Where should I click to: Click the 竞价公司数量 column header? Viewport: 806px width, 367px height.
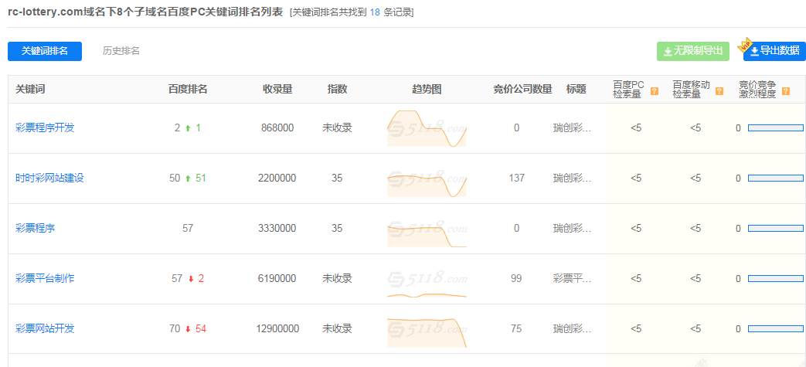[x=522, y=90]
